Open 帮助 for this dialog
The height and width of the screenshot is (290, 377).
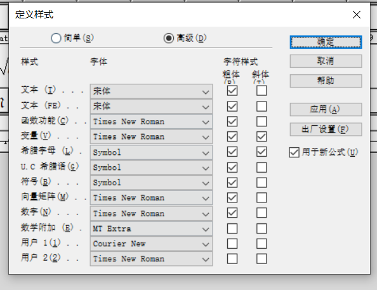coord(326,81)
